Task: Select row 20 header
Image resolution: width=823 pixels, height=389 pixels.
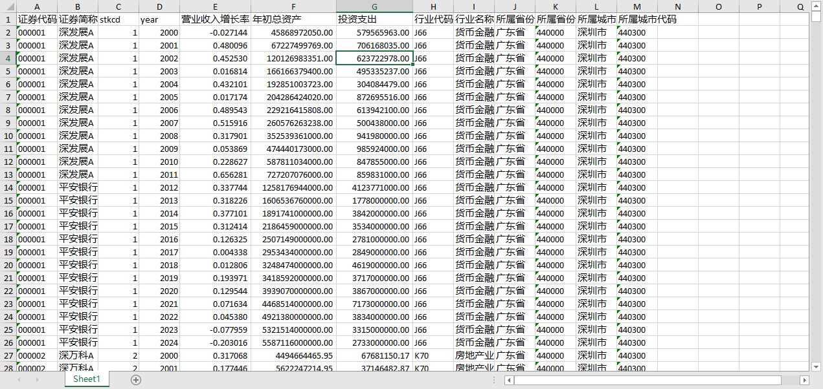Action: [8, 265]
